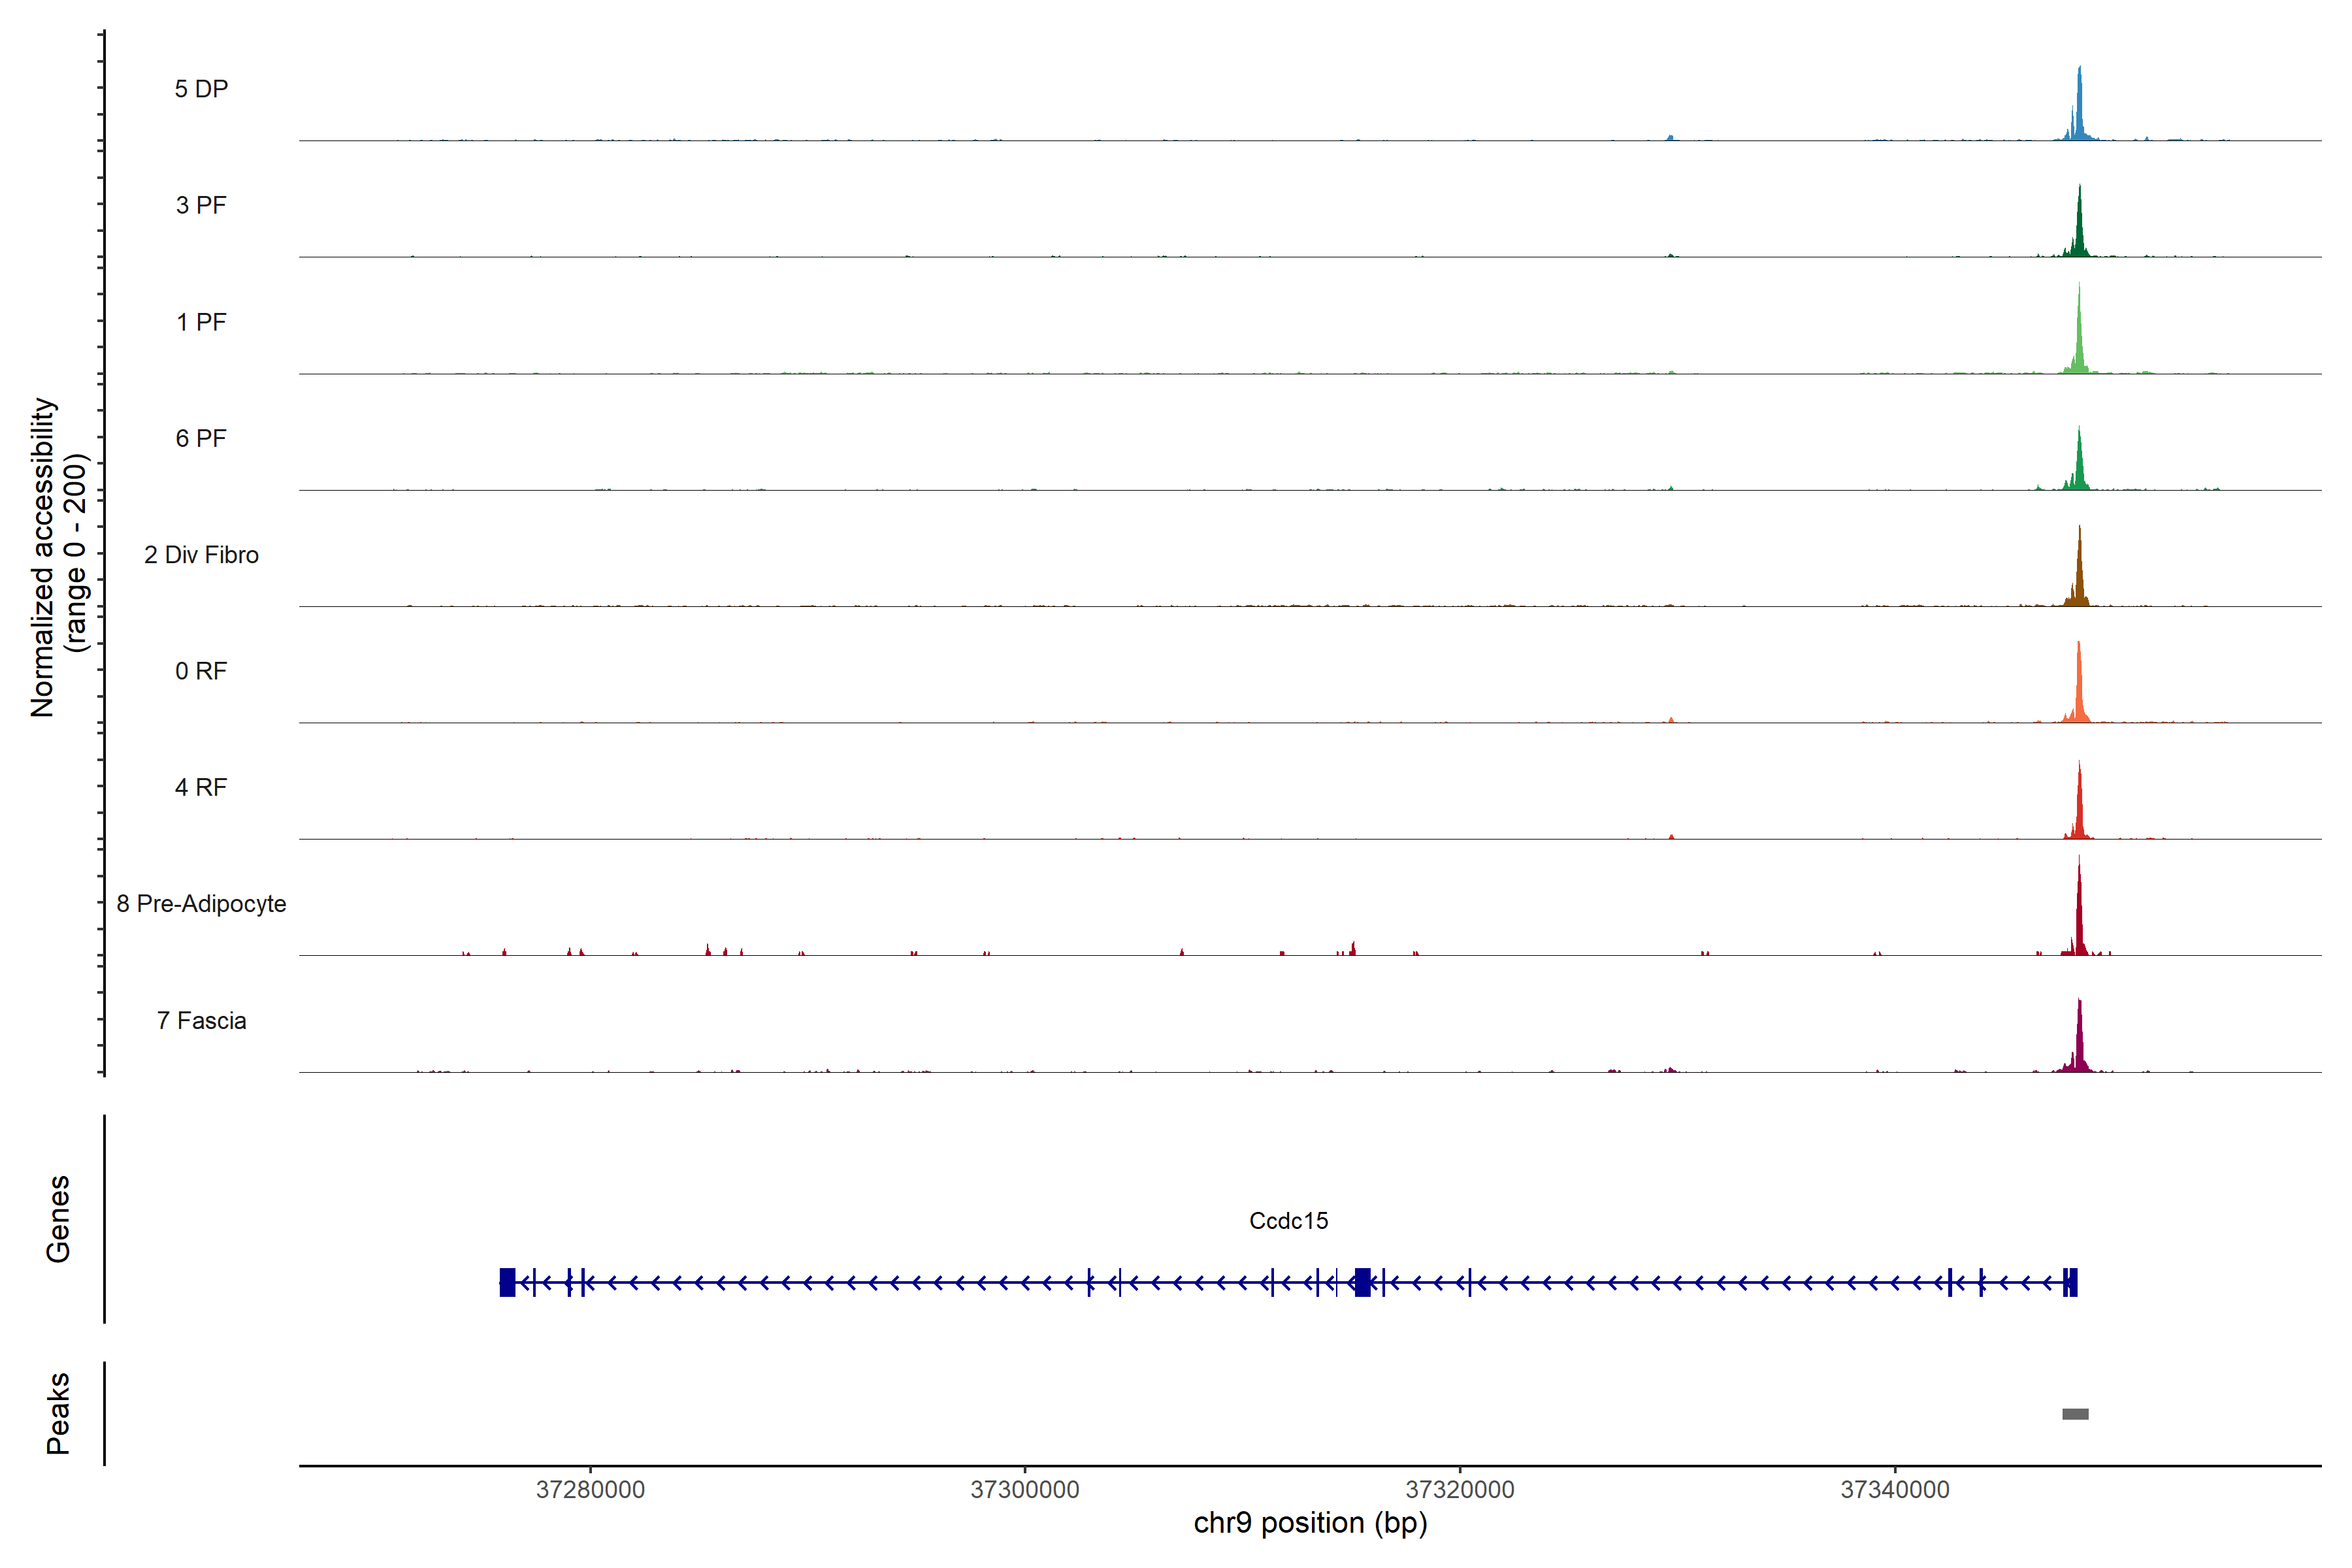Viewport: 2352px width, 1568px height.
Task: Click the chr9 position (bp) axis title
Action: click(1310, 1523)
